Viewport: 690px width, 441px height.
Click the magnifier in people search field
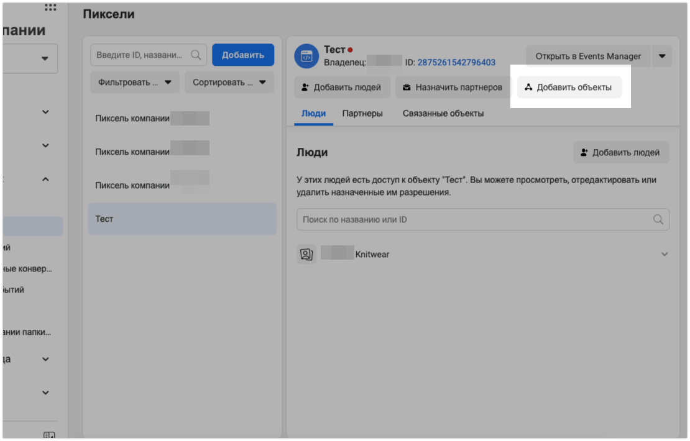point(658,220)
